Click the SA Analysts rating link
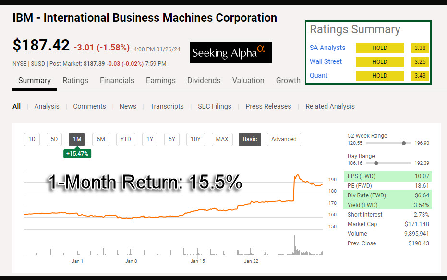Screen dimensions: 447x280 (x=327, y=48)
